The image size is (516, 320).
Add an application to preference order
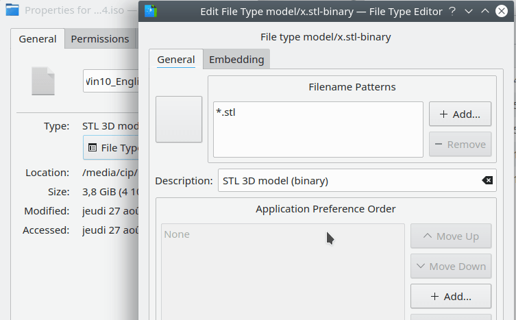pos(451,297)
